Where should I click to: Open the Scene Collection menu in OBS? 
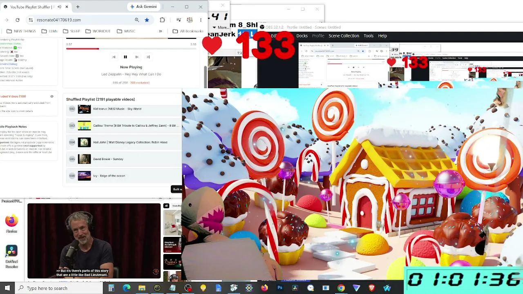[344, 36]
